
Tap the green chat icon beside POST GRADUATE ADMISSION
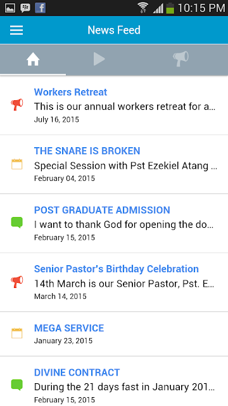pos(17,223)
